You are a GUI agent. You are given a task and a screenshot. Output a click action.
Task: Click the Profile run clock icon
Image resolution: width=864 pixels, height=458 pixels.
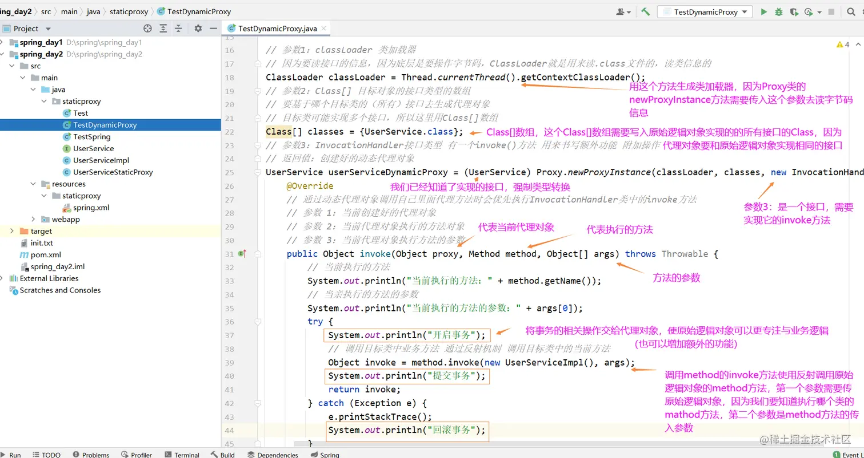(x=808, y=11)
